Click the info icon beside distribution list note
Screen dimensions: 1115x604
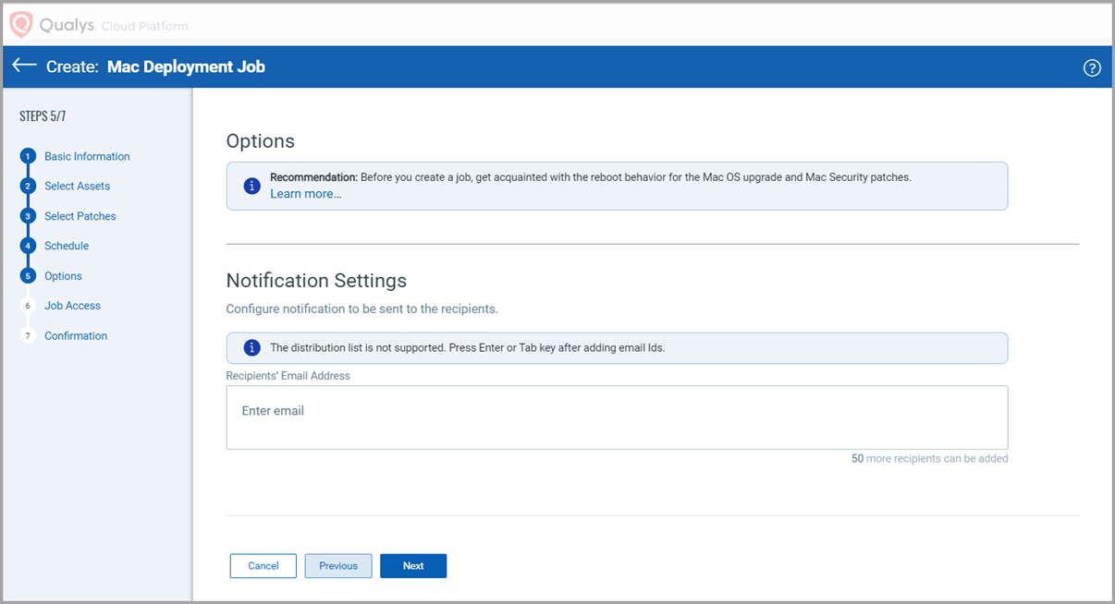coord(251,347)
